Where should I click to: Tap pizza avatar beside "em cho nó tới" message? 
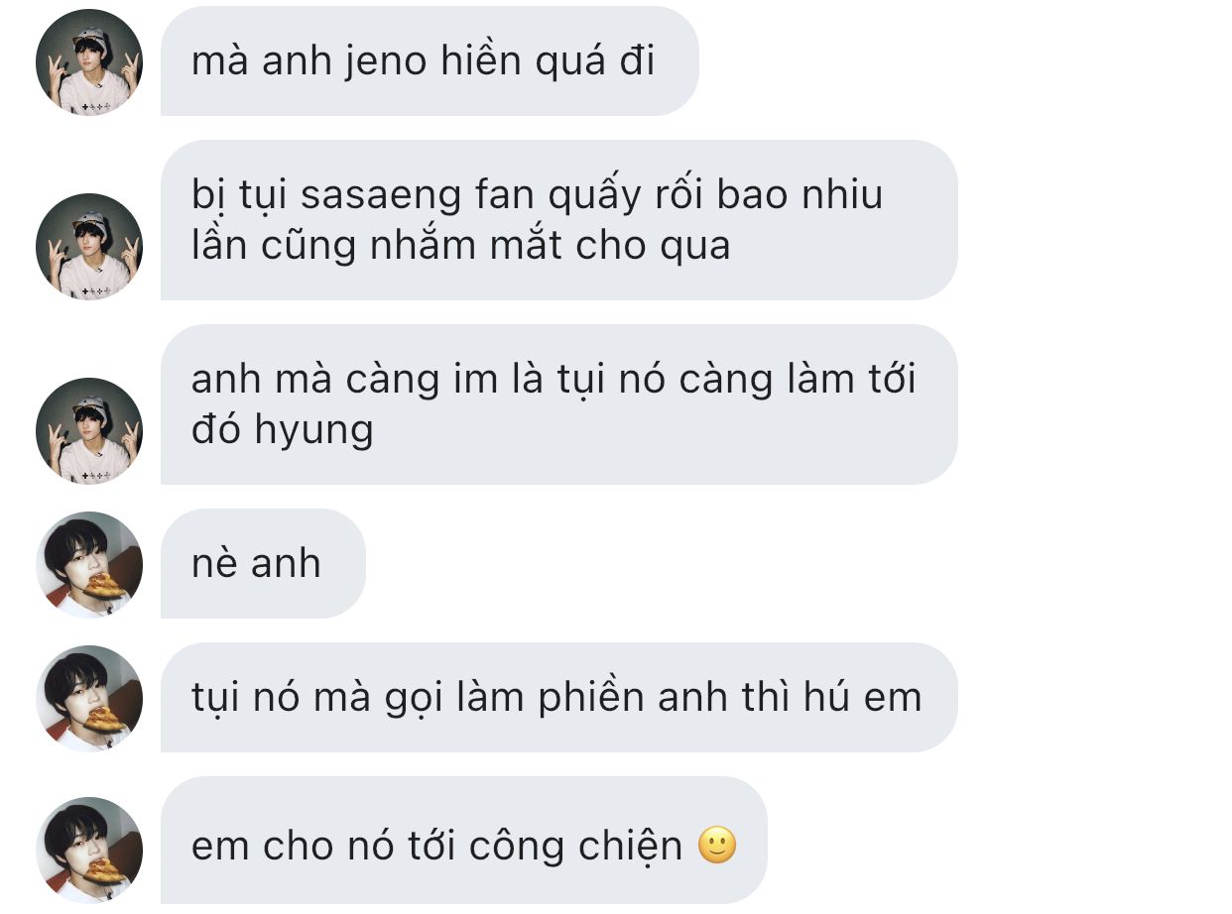89,851
